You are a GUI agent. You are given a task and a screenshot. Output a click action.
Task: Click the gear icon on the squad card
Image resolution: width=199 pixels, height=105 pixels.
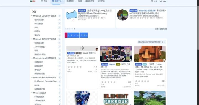tap(82, 48)
